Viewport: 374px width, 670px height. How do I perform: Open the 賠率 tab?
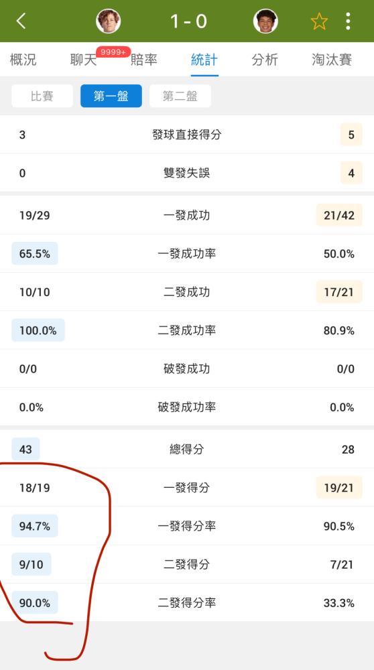click(x=144, y=60)
